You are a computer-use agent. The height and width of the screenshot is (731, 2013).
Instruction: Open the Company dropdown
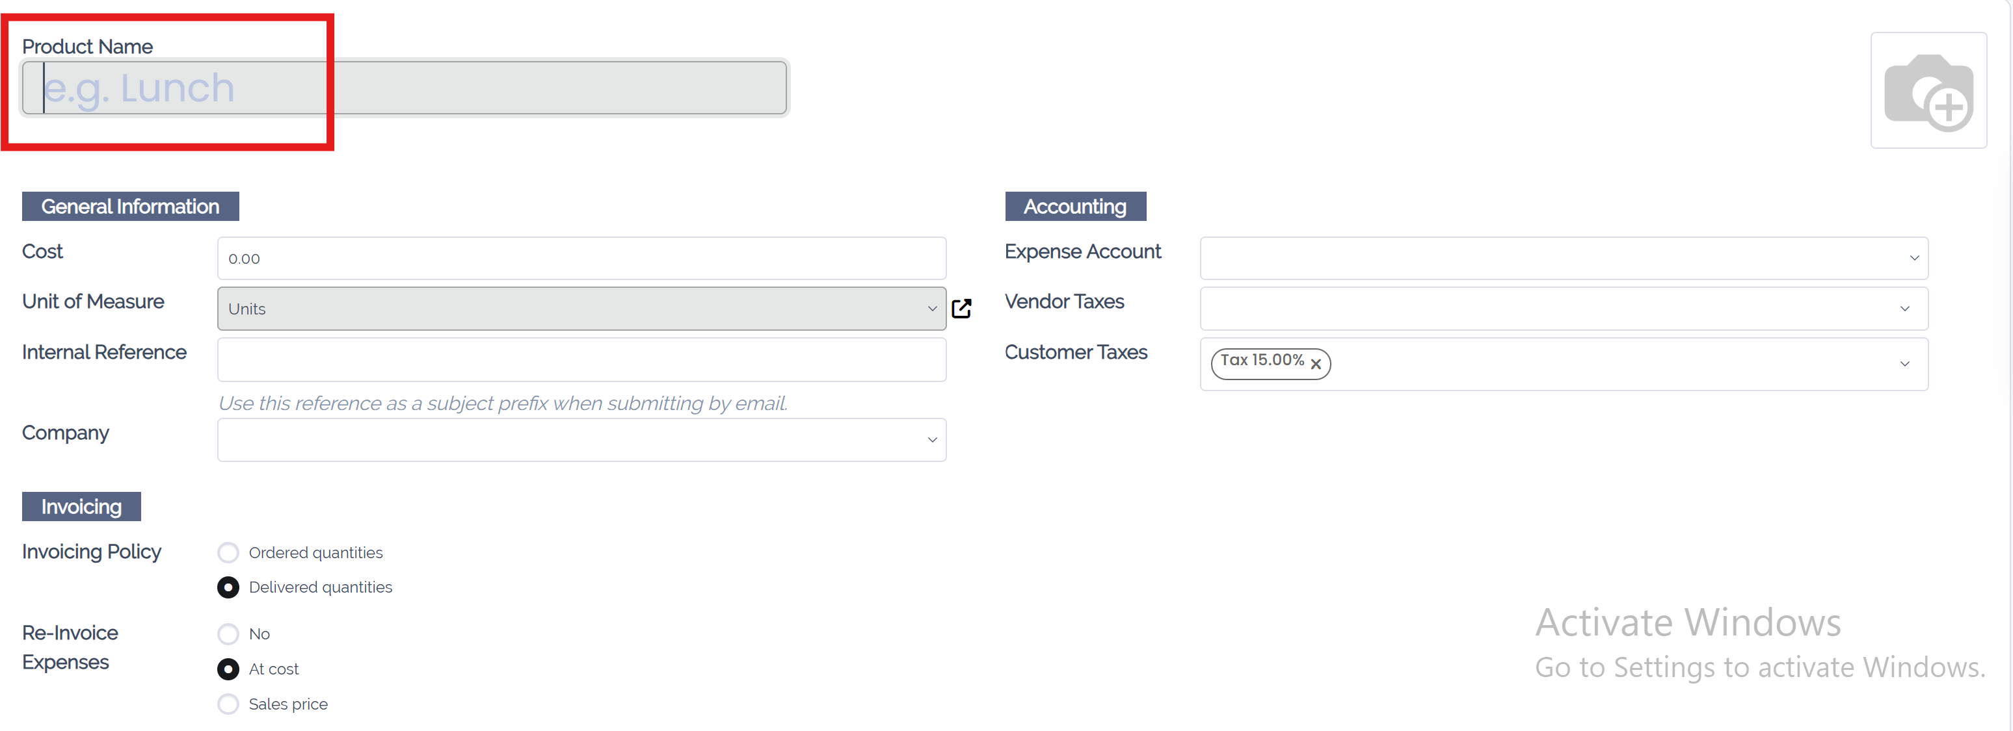click(931, 440)
